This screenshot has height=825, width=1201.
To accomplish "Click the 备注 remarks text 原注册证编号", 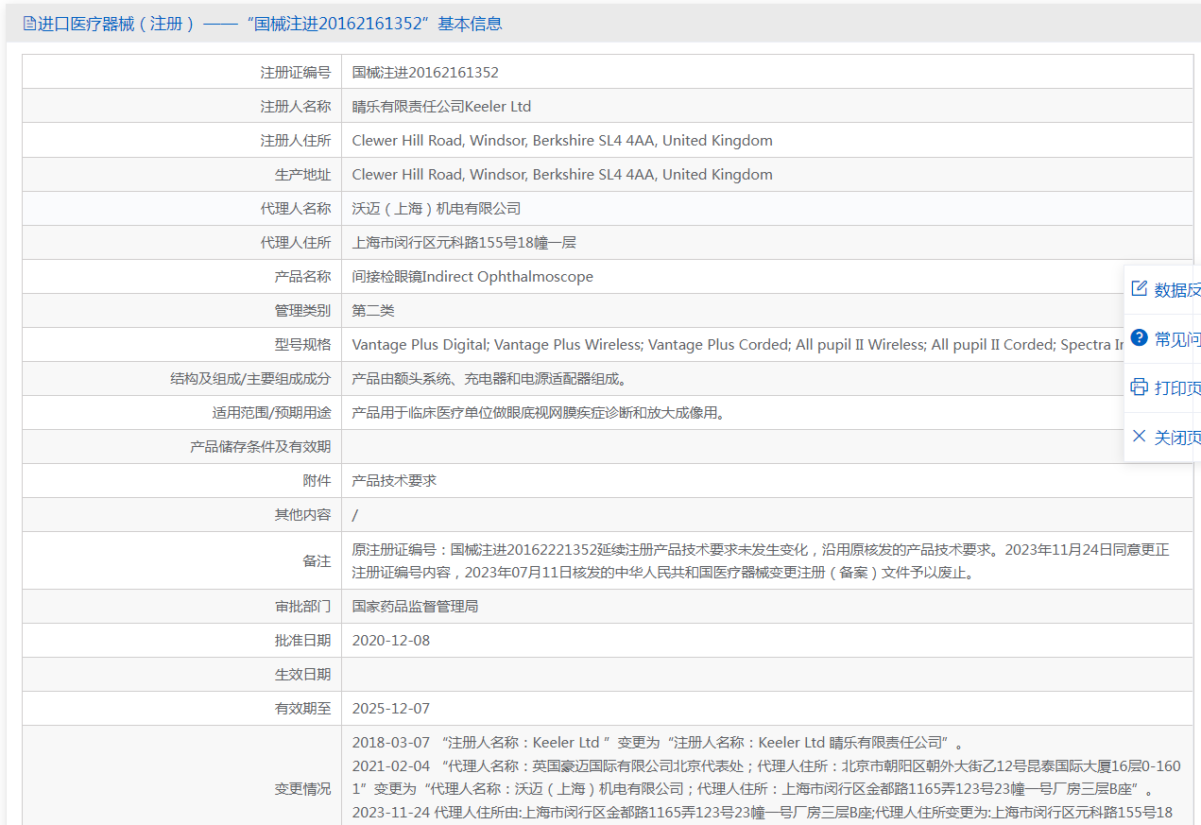I will (x=761, y=560).
